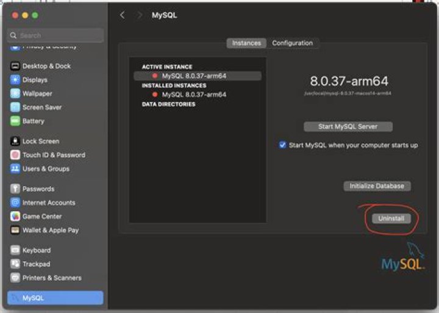
Task: Select the Passwords key icon
Action: click(x=15, y=189)
